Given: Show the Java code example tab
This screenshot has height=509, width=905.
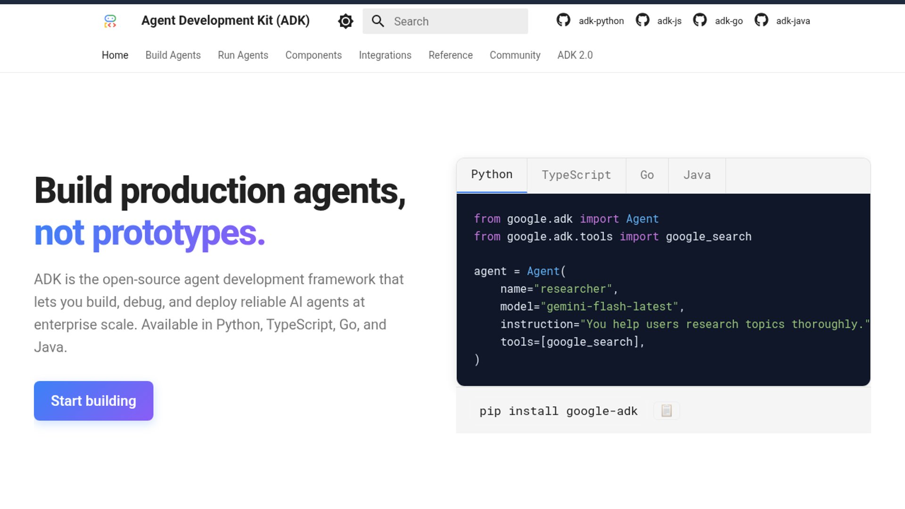Looking at the screenshot, I should click(x=697, y=175).
